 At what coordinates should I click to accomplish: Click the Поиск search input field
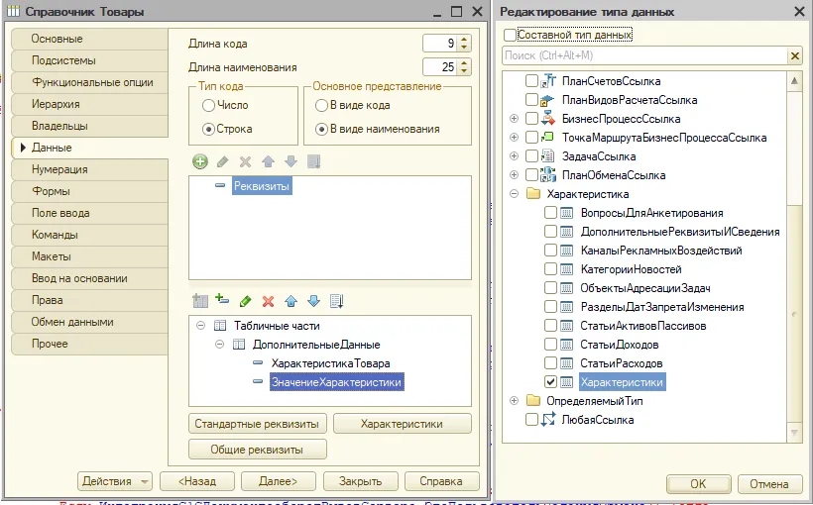(x=644, y=56)
